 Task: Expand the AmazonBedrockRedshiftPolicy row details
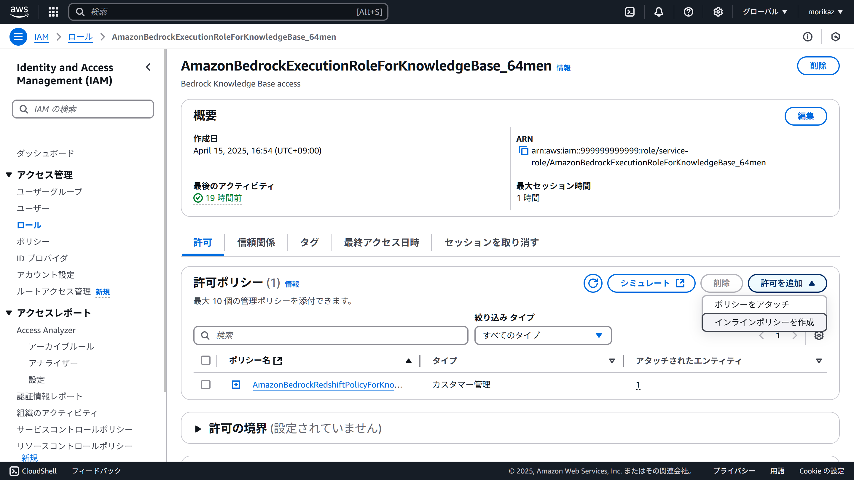[236, 385]
